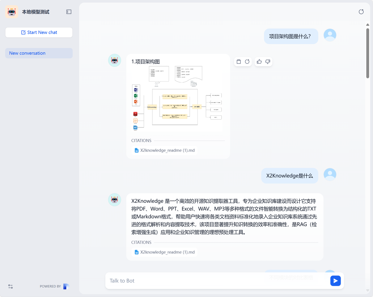Image resolution: width=373 pixels, height=297 pixels.
Task: Thumbs up the architecture answer
Action: [x=259, y=62]
